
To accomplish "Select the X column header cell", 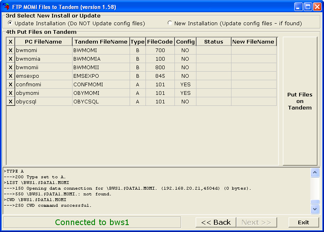I will click(11, 42).
